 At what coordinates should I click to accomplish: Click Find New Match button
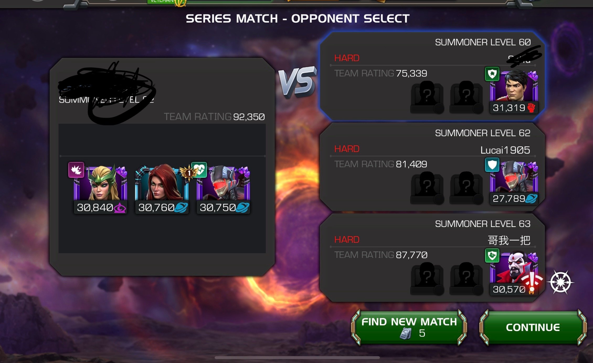coord(409,327)
